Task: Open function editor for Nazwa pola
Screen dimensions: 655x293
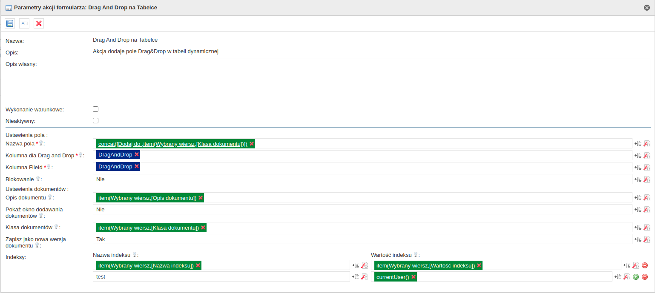Action: (646, 144)
